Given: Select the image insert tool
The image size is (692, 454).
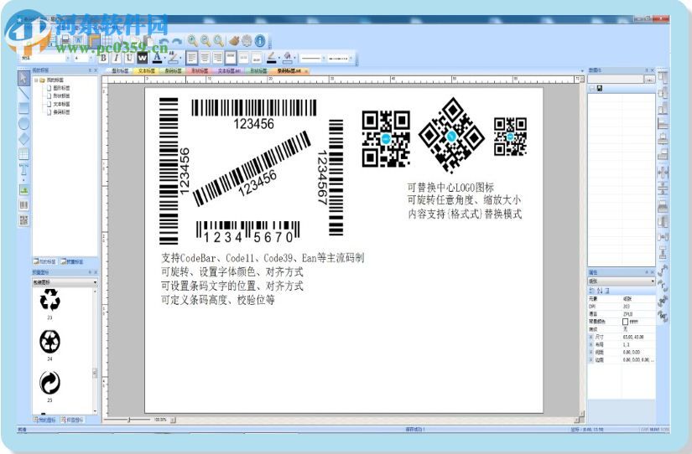Looking at the screenshot, I should [23, 189].
